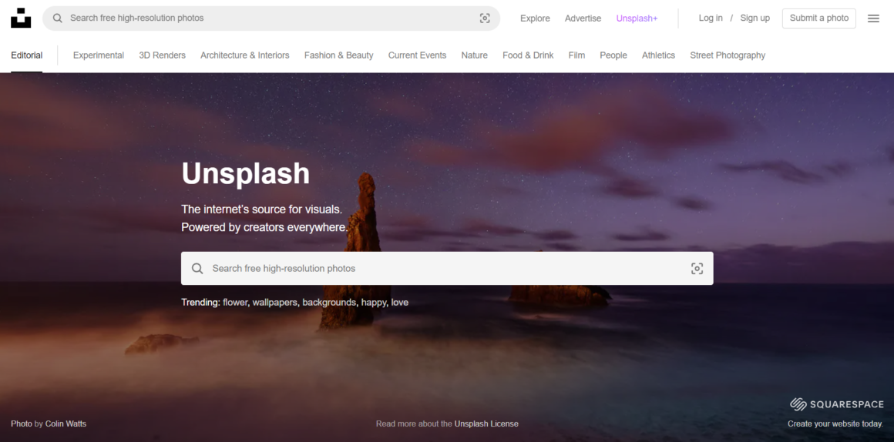Open the Street Photography category

(x=728, y=55)
